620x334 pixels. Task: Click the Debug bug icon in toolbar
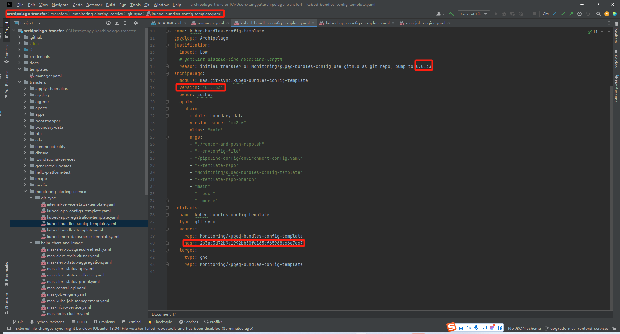[x=504, y=14]
